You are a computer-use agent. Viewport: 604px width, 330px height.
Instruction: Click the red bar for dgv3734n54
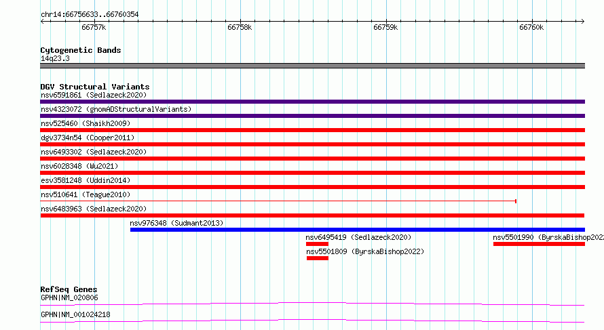tap(312, 144)
